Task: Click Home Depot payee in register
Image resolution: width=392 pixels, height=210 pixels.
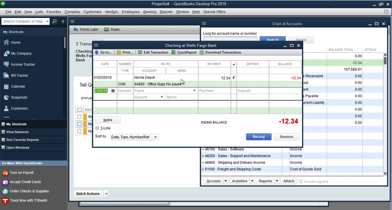Action: point(145,78)
